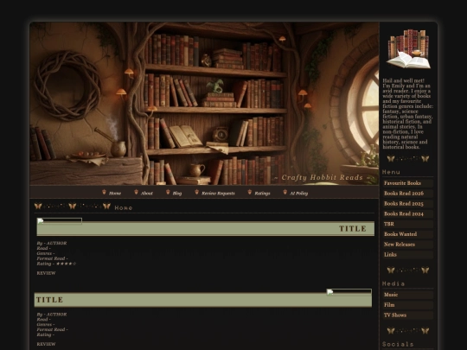Image resolution: width=467 pixels, height=350 pixels.
Task: Click the REVIEW text of the second entry
Action: [46, 344]
